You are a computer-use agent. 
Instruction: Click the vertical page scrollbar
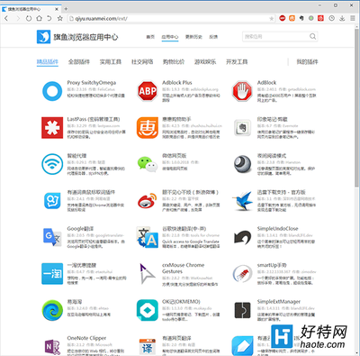[x=356, y=109]
